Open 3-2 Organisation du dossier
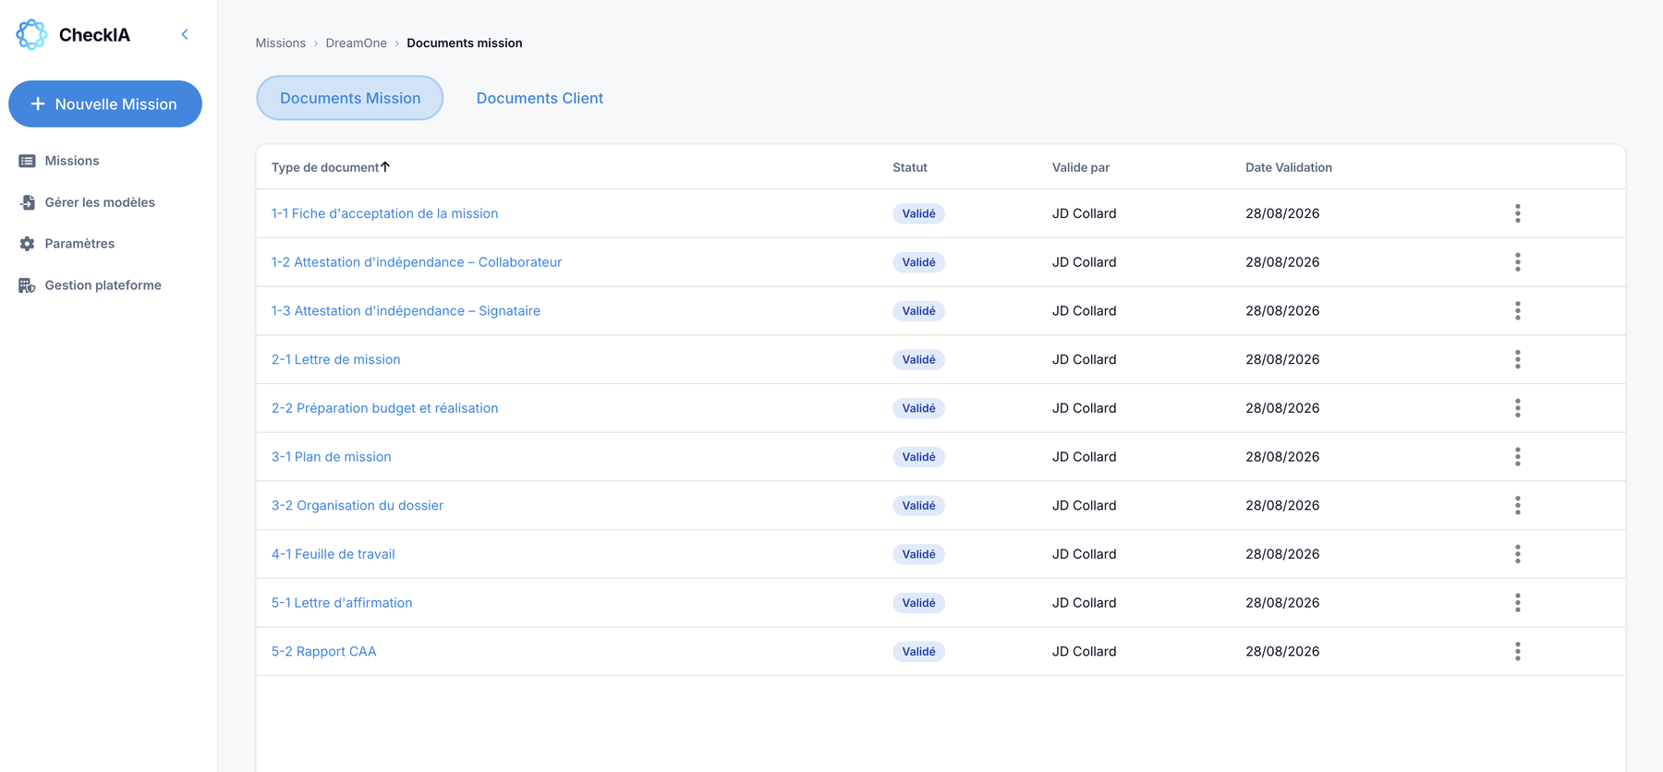 358,505
